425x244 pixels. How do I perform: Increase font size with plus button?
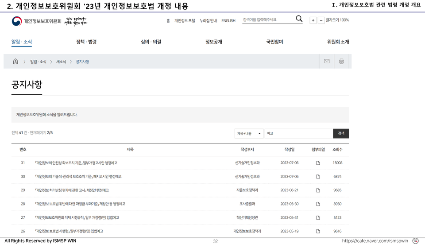[313, 20]
